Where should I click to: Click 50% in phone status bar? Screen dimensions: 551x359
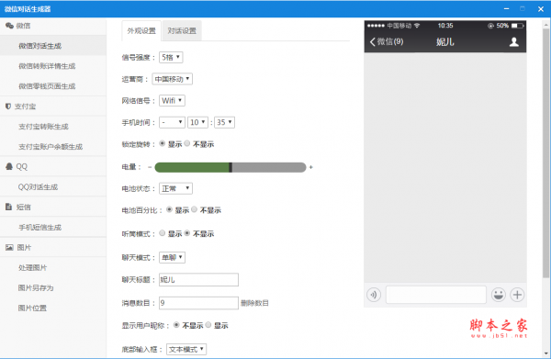[502, 26]
